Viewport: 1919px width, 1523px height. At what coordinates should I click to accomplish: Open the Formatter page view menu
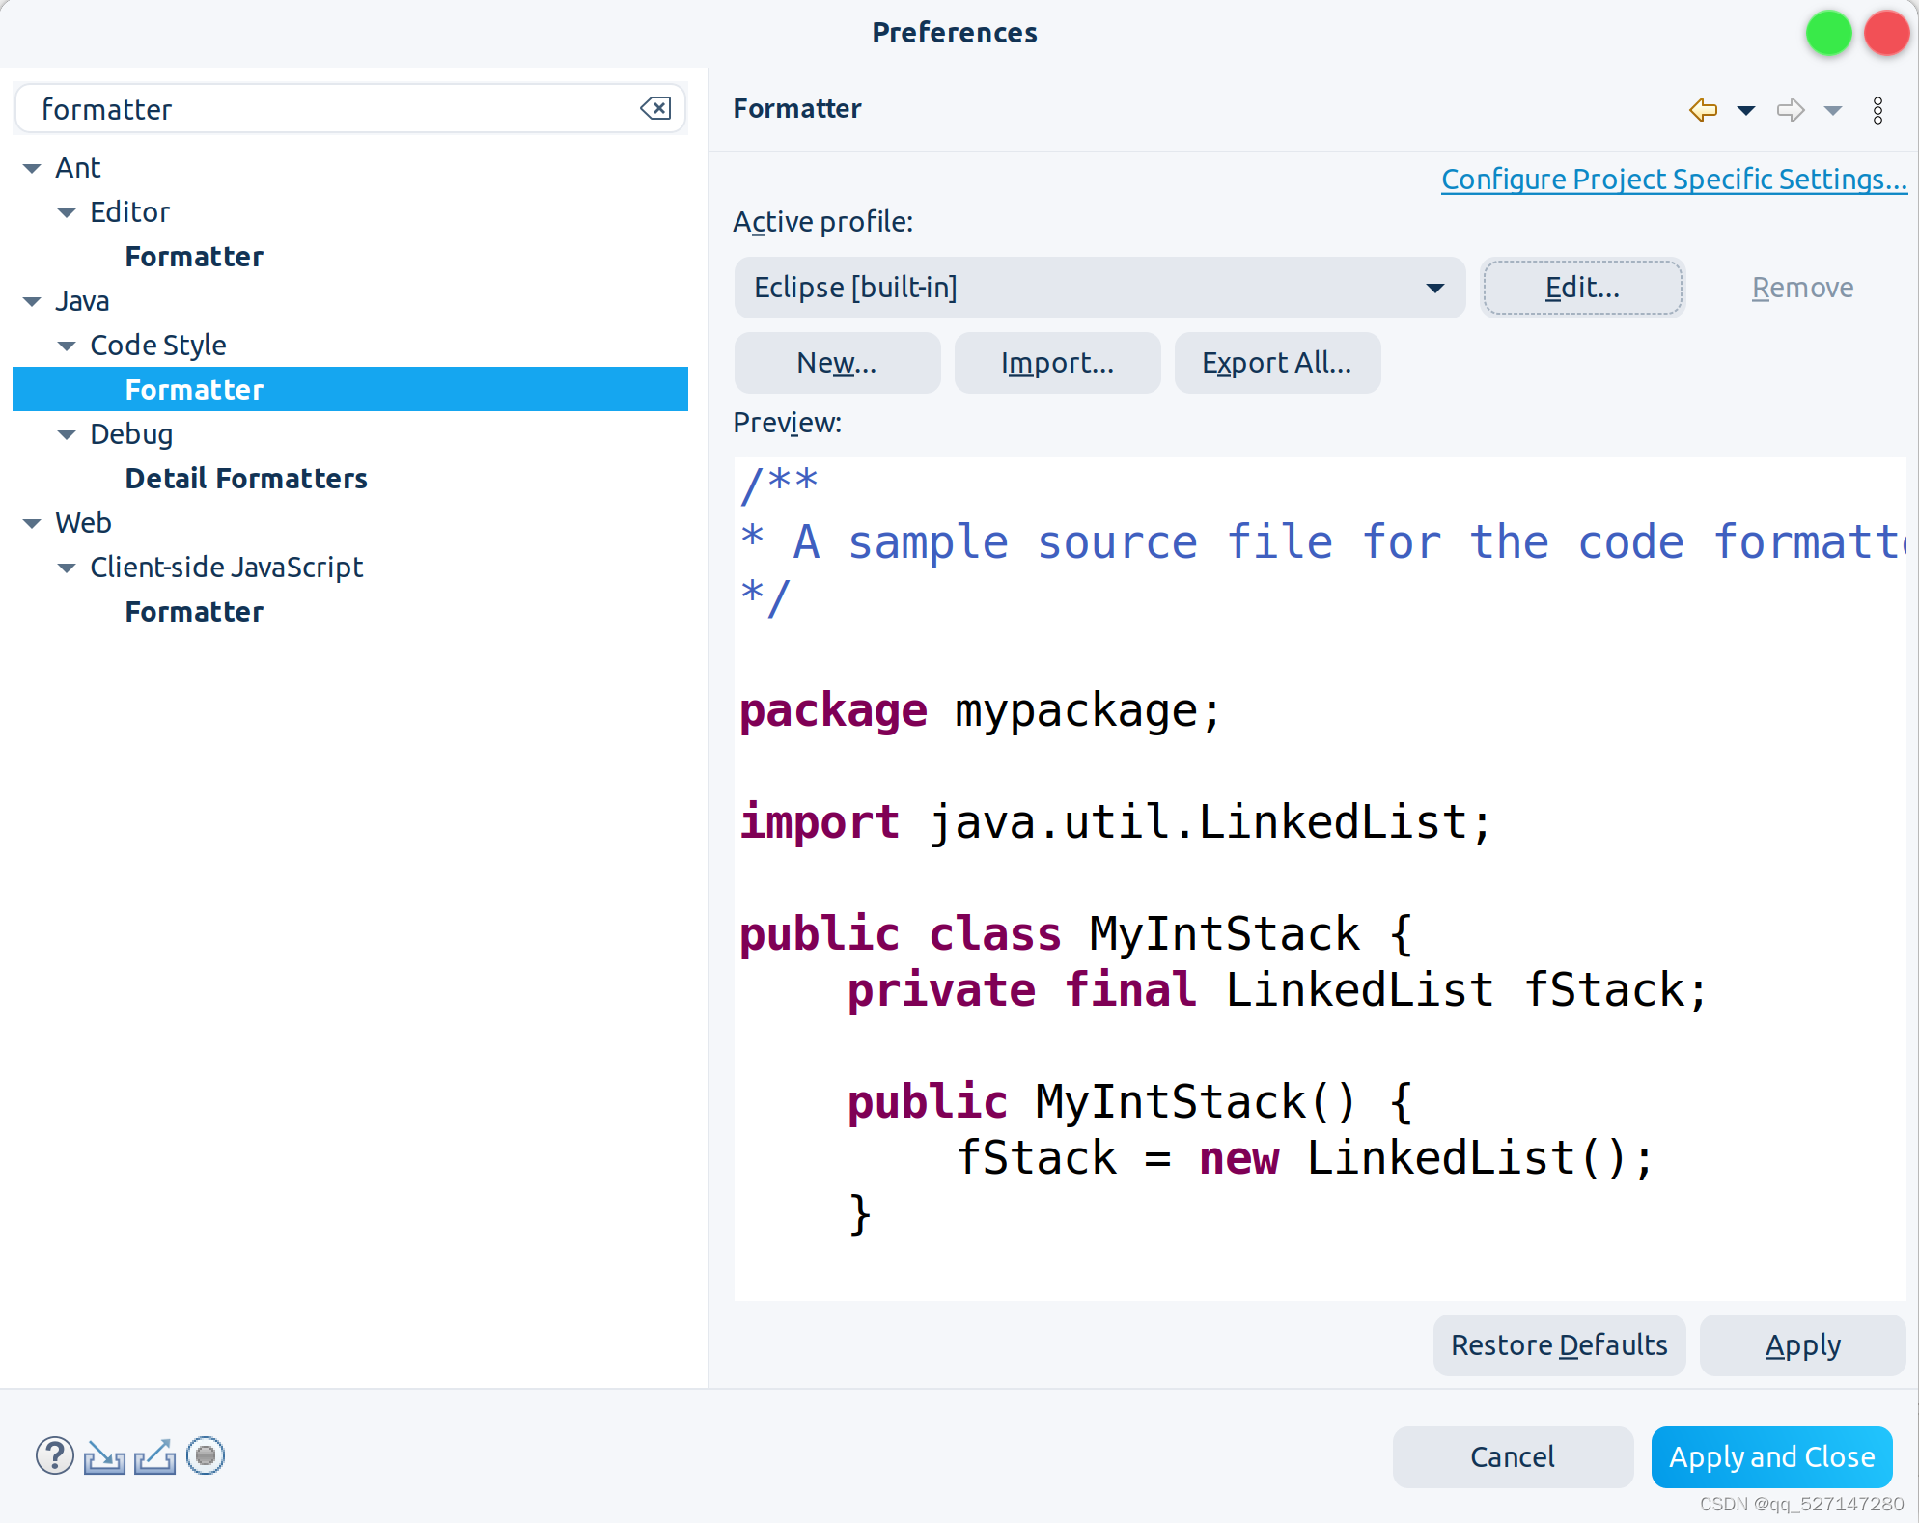tap(1877, 110)
